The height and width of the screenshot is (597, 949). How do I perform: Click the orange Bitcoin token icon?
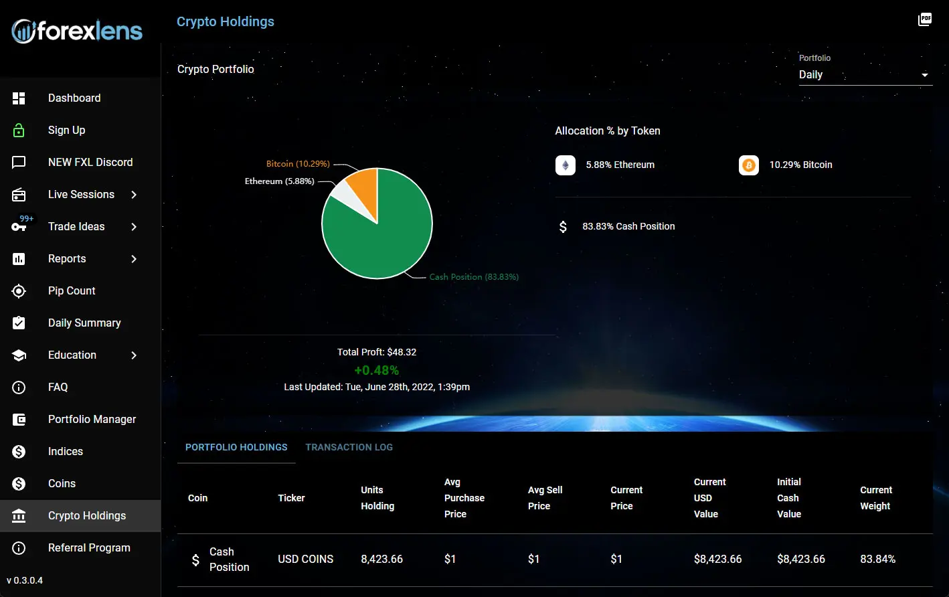click(748, 165)
